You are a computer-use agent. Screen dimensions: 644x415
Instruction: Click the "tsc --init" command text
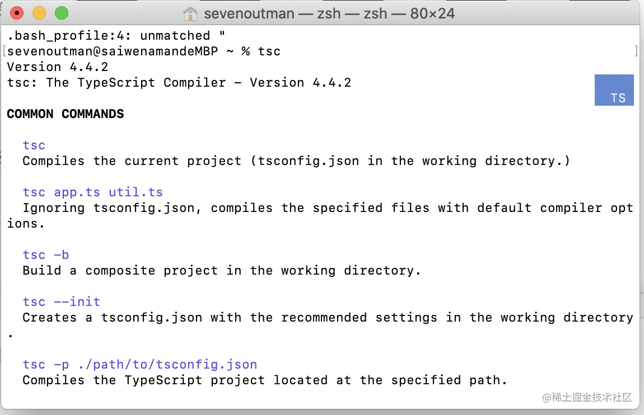click(x=62, y=302)
